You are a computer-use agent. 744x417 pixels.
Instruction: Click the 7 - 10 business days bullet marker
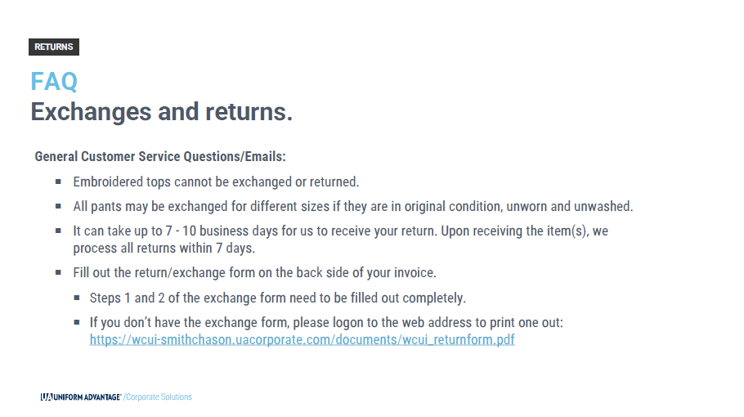click(x=58, y=231)
